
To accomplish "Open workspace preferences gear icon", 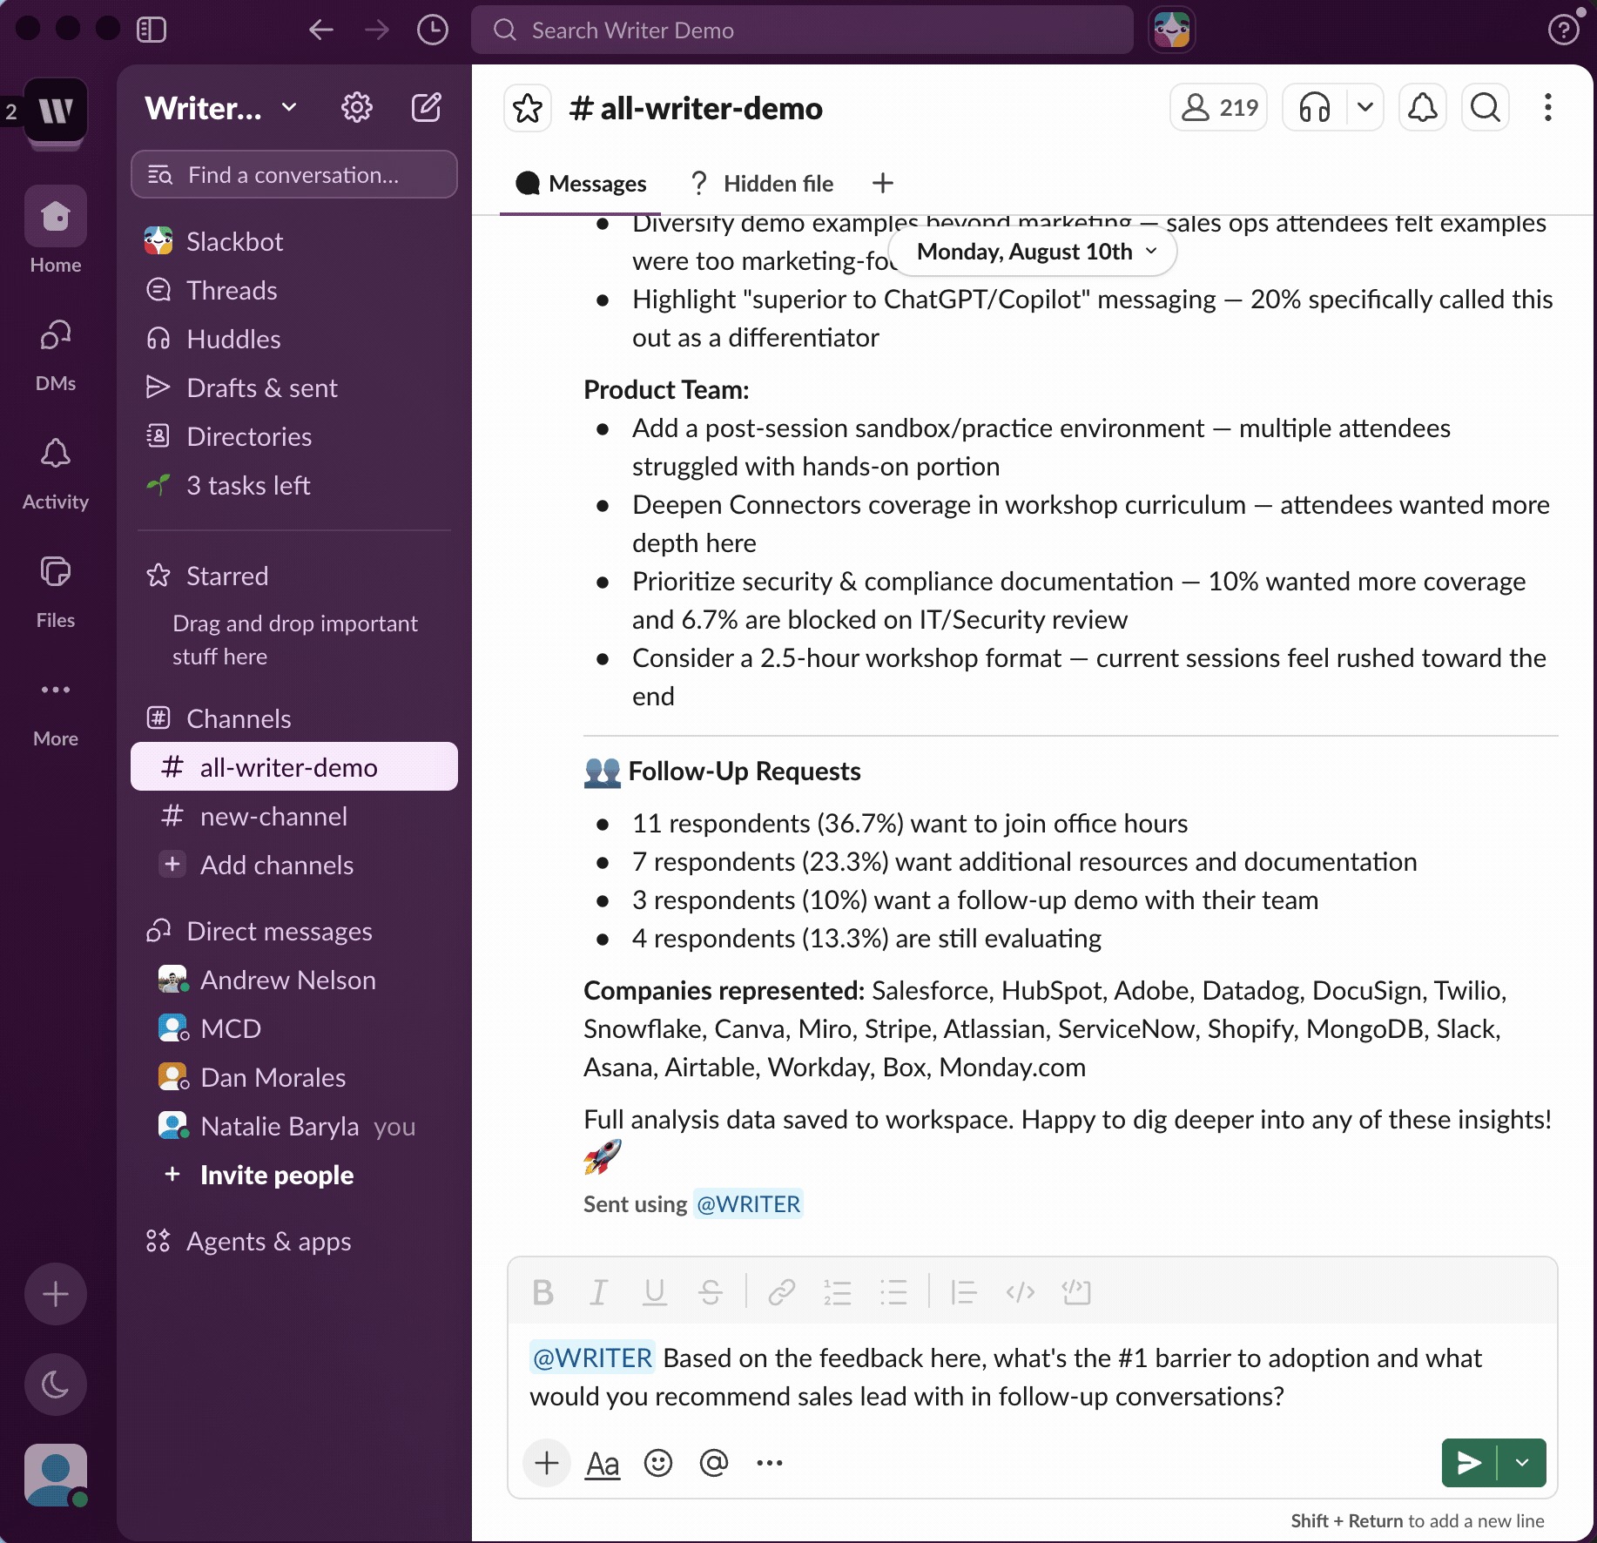I will pyautogui.click(x=357, y=108).
